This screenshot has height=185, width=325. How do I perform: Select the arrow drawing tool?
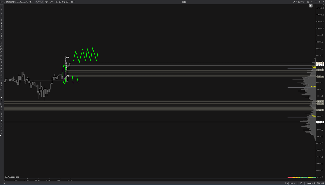[1, 20]
